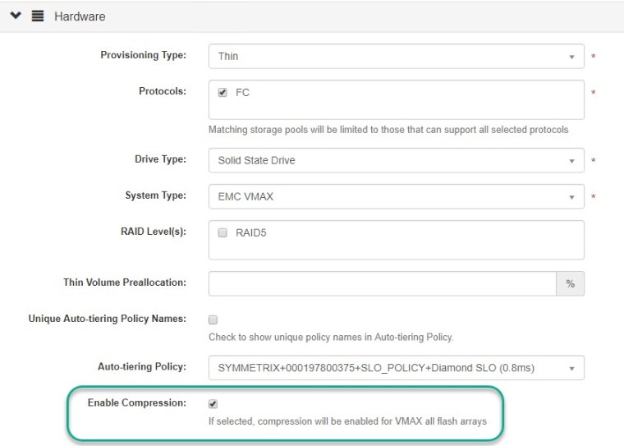Open the Auto-tiering Policy dropdown

pyautogui.click(x=396, y=368)
